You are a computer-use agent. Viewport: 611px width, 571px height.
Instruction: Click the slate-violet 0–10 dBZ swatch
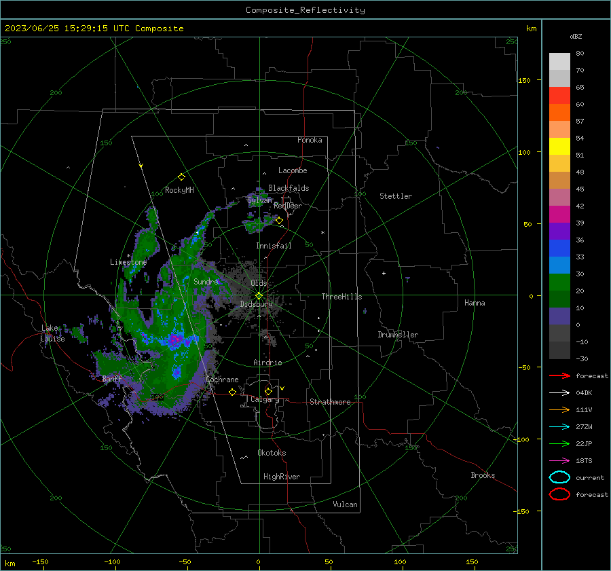point(559,316)
